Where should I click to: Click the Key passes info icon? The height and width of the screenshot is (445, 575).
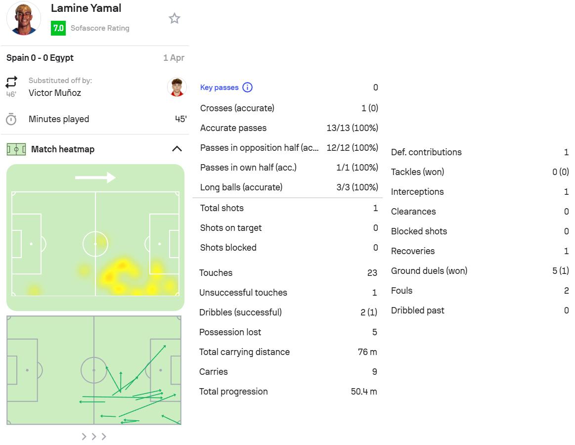click(248, 88)
